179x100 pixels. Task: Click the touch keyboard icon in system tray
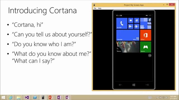[x=150, y=97]
